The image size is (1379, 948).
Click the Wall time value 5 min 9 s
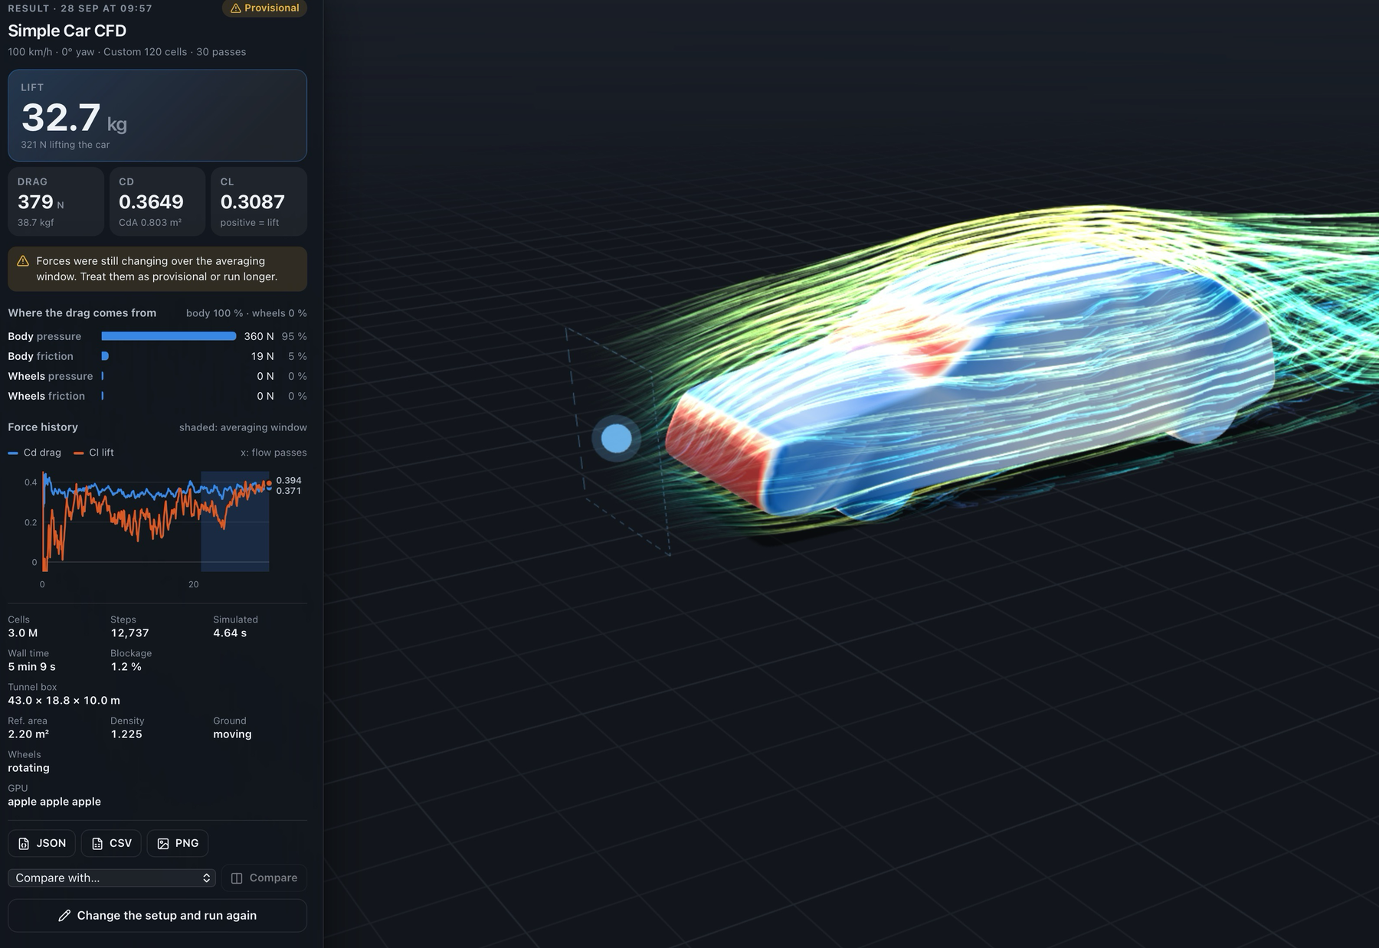point(31,667)
